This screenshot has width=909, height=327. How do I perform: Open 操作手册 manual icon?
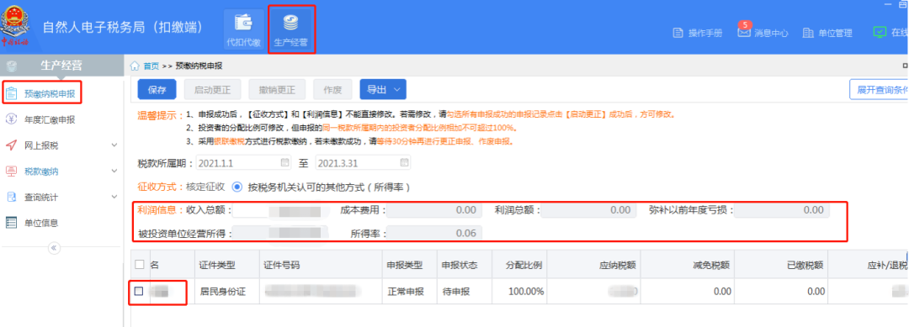point(678,33)
